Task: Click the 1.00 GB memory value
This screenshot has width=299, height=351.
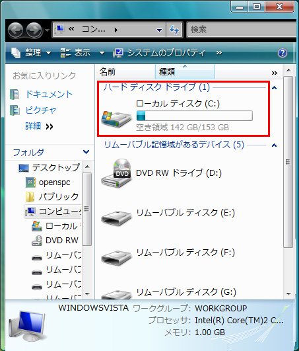Action: (210, 332)
